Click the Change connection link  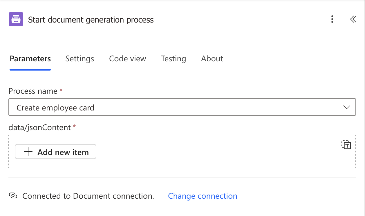tap(203, 196)
